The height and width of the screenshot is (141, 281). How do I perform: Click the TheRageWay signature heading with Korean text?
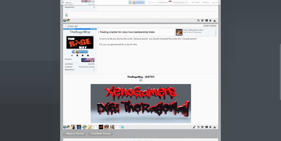click(141, 77)
